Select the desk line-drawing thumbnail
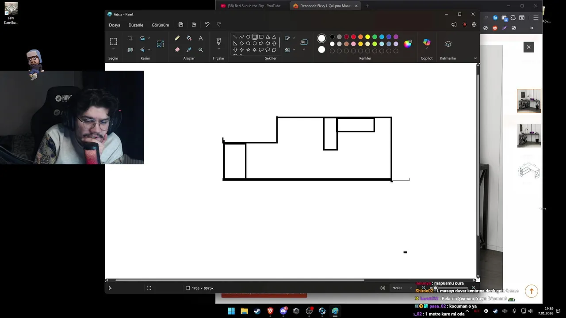Image resolution: width=566 pixels, height=318 pixels. click(529, 170)
